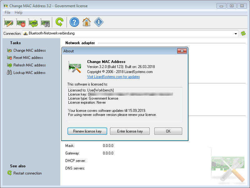Click the icon beside Reset MAC address task
The height and width of the screenshot is (188, 250).
point(9,58)
